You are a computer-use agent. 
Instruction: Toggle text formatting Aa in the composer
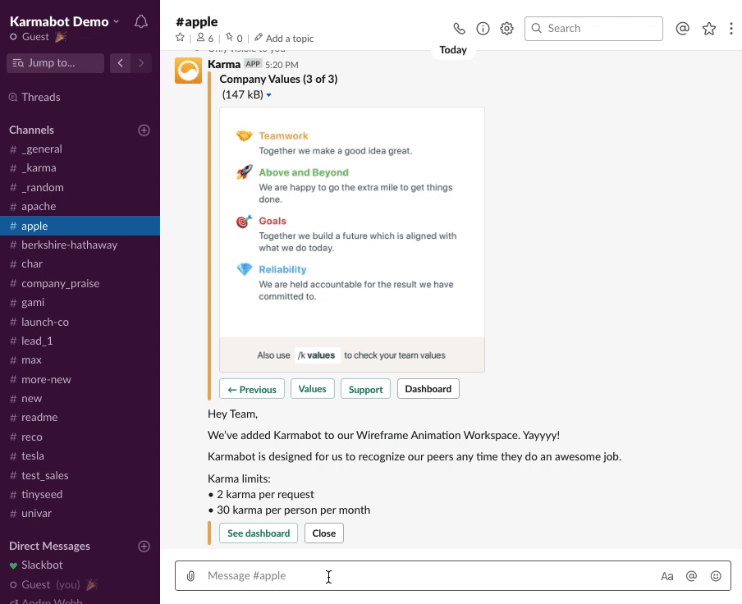pyautogui.click(x=666, y=576)
